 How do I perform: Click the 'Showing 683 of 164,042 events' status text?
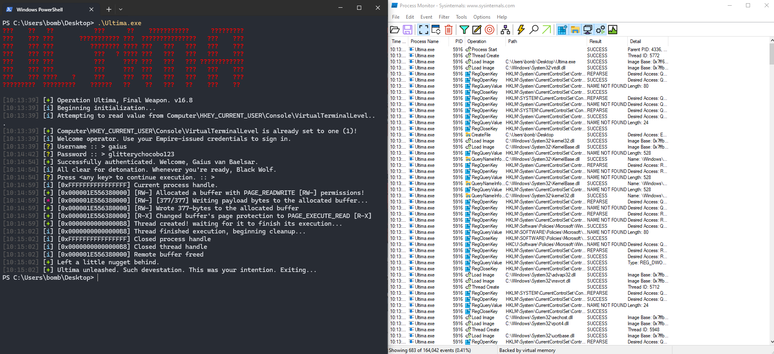[430, 350]
